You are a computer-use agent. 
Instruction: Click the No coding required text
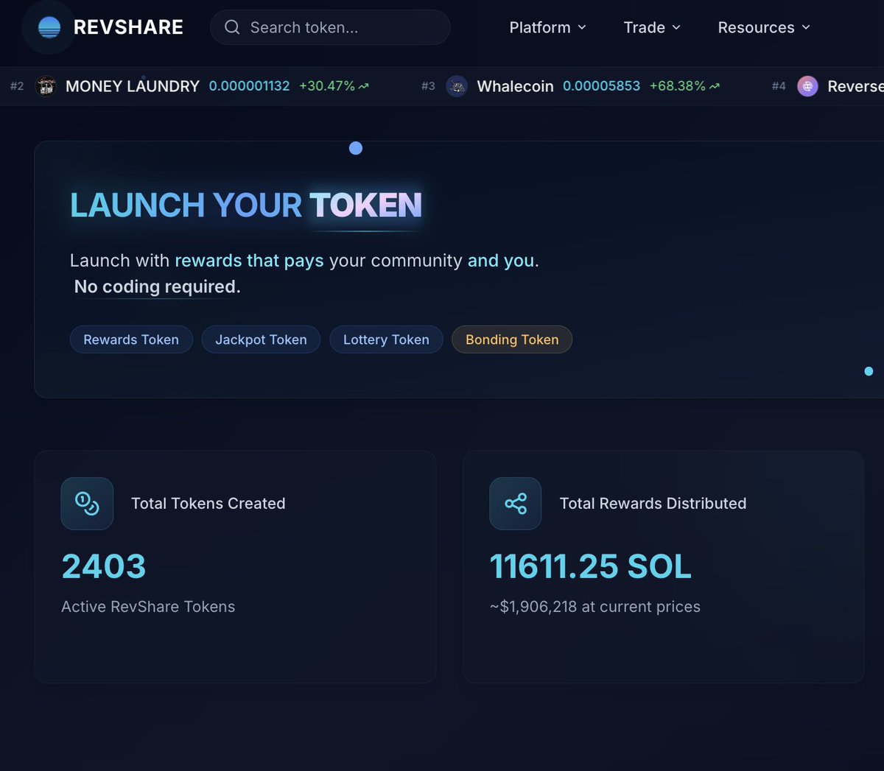click(x=158, y=286)
